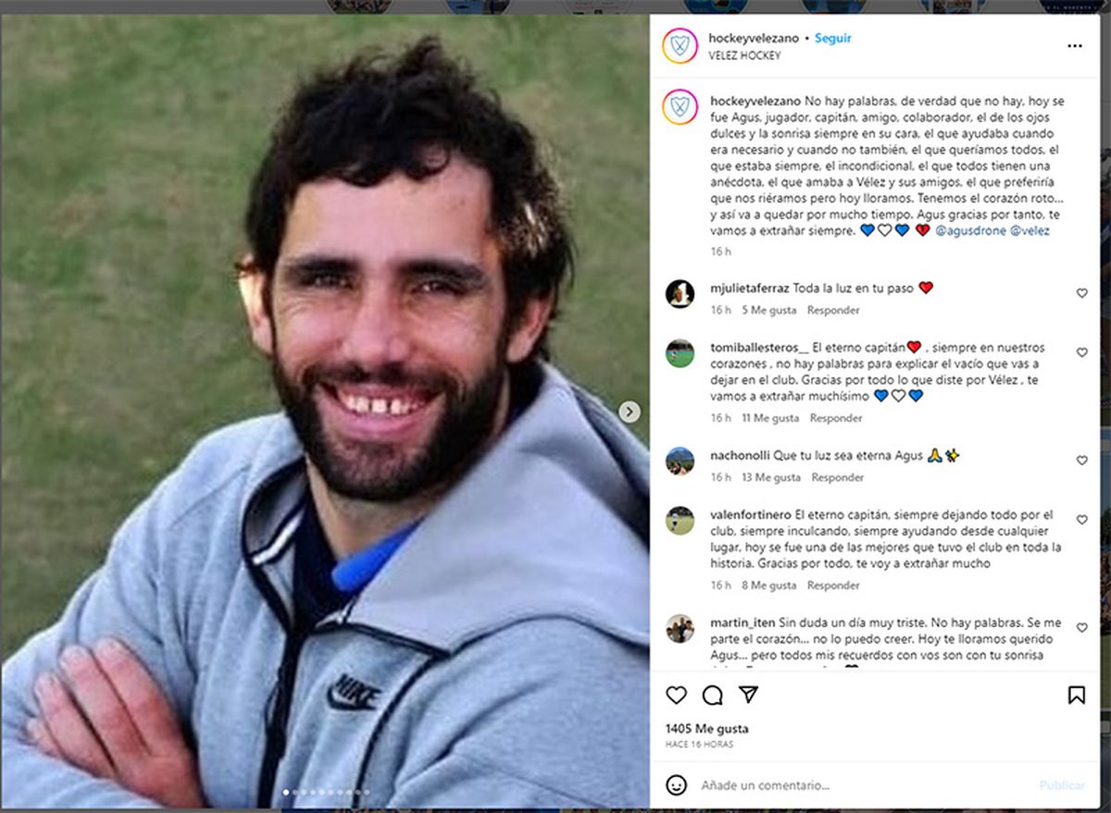Like the post with the heart icon
1111x813 pixels.
pos(677,695)
